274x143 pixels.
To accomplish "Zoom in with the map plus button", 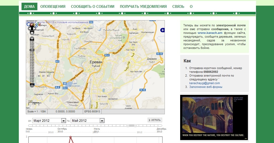I will click(32, 39).
